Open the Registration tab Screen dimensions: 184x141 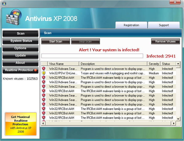131,25
